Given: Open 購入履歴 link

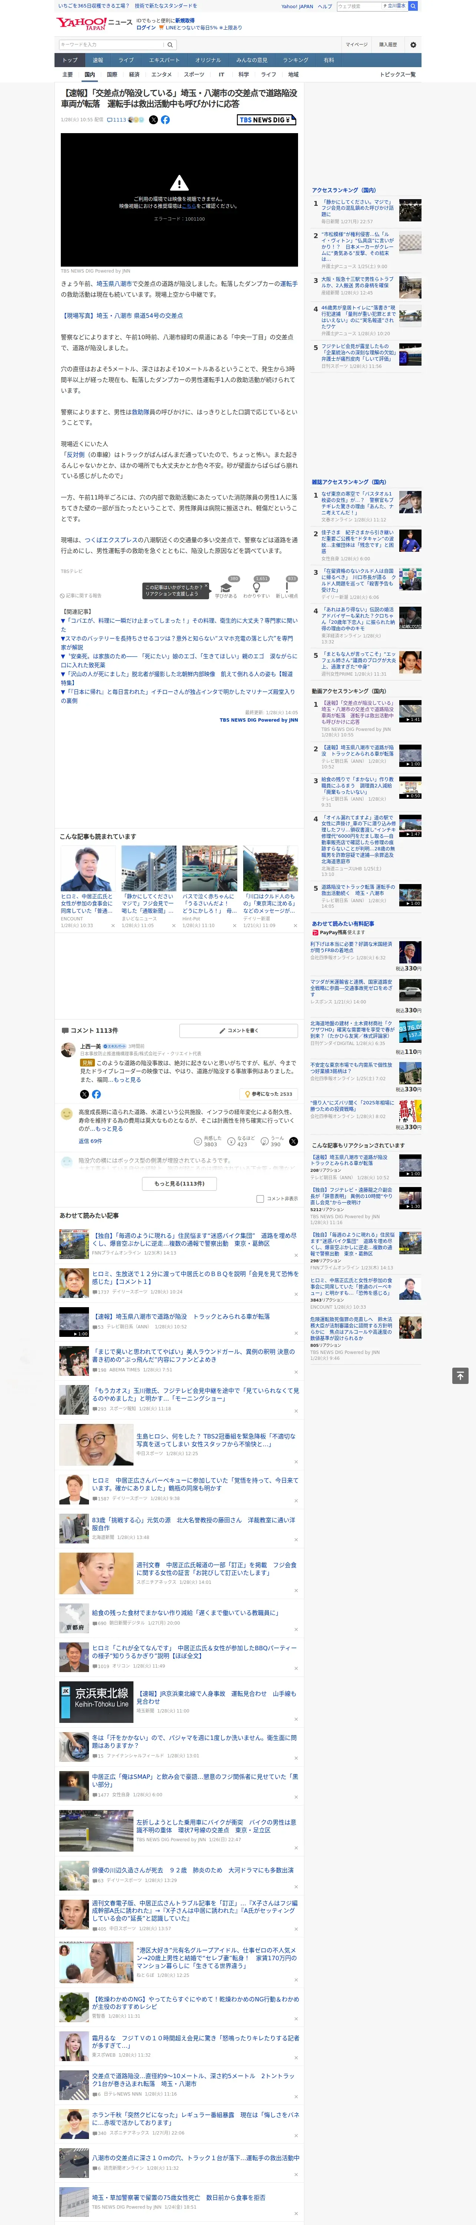Looking at the screenshot, I should [388, 44].
